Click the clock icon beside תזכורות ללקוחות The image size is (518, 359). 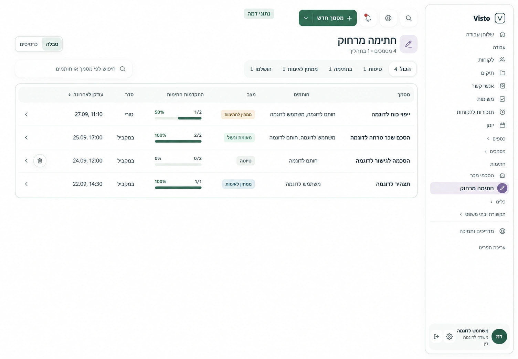(502, 112)
